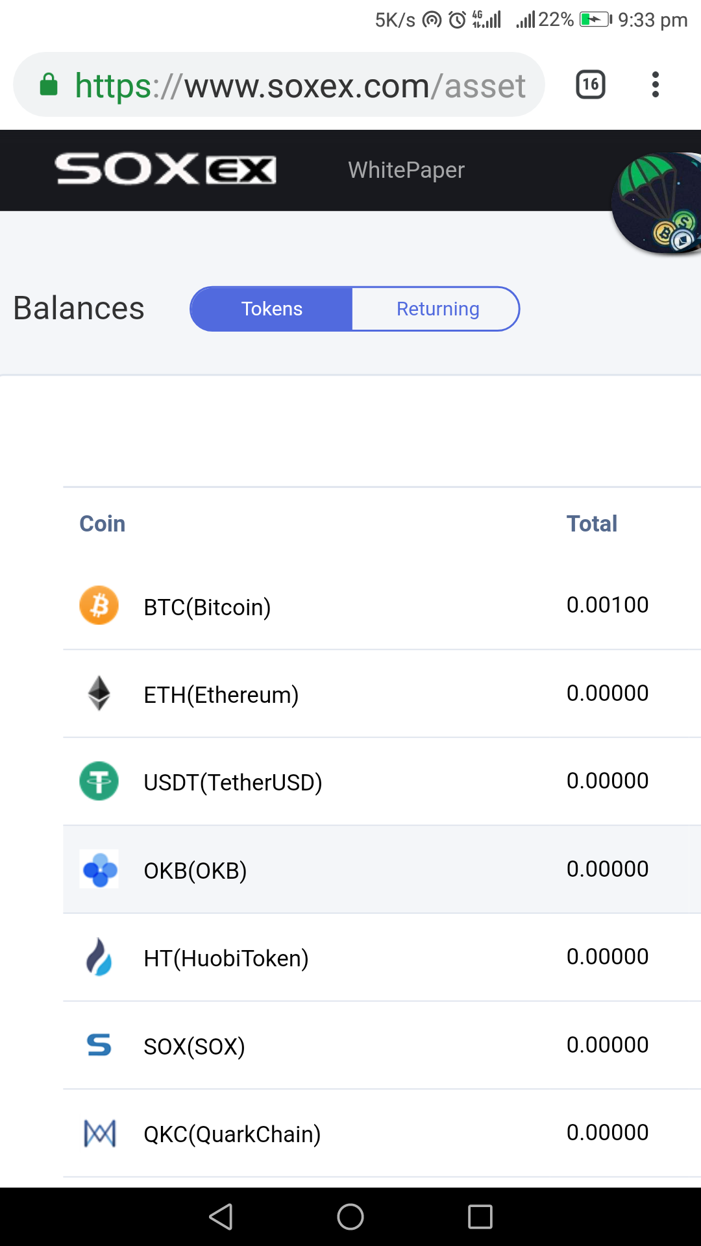Click the QuarkChain QKC icon
This screenshot has width=701, height=1246.
[x=99, y=1133]
